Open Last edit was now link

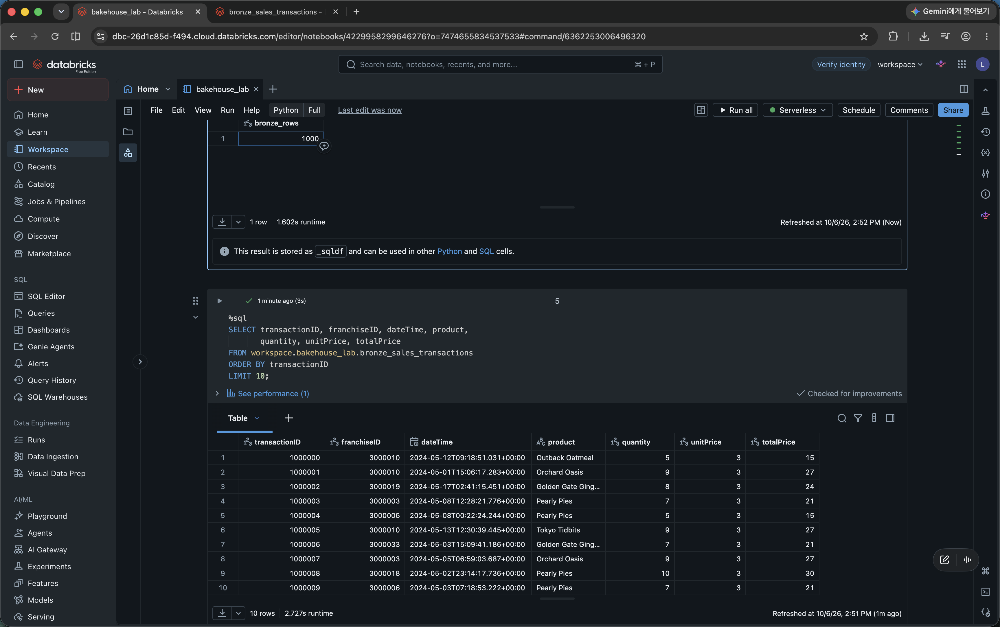tap(370, 110)
